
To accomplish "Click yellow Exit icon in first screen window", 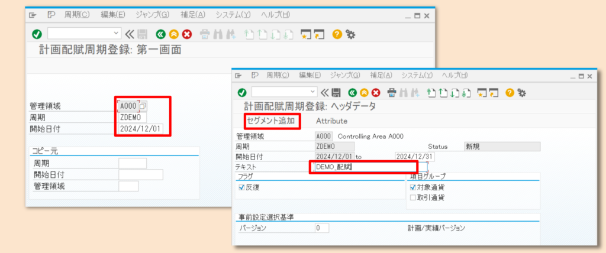I will pyautogui.click(x=174, y=34).
